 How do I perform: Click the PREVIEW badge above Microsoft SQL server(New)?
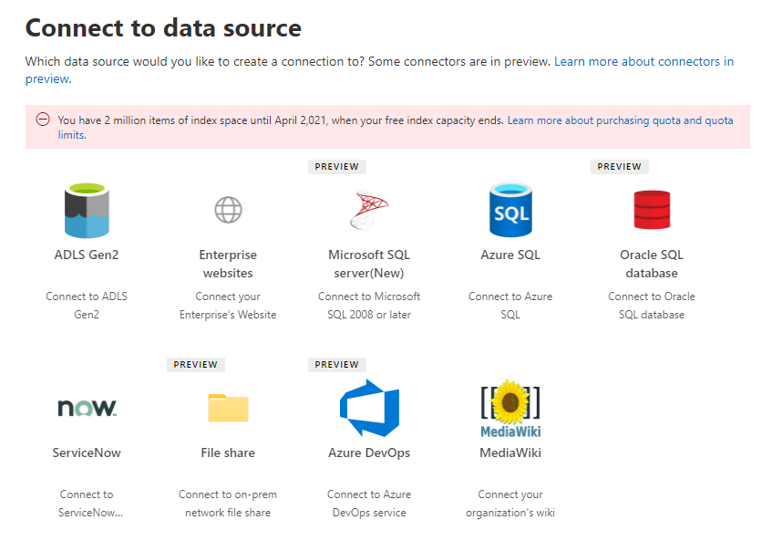click(336, 166)
